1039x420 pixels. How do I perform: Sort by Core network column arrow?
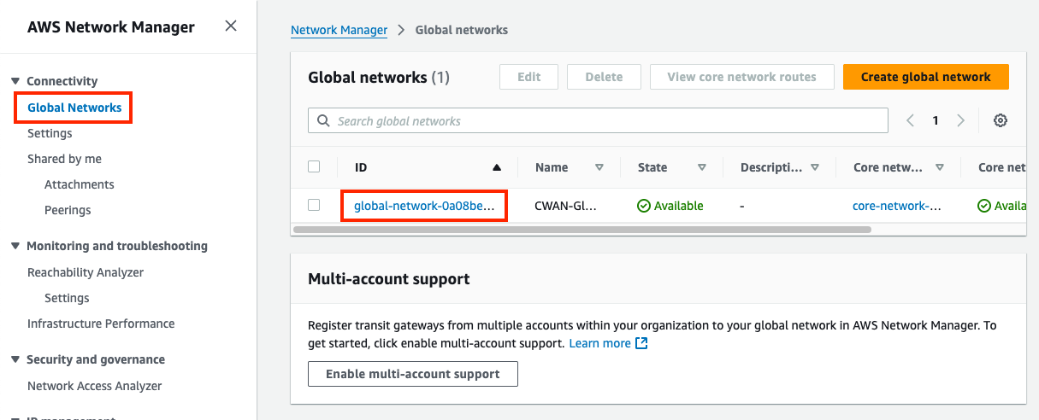(x=940, y=168)
